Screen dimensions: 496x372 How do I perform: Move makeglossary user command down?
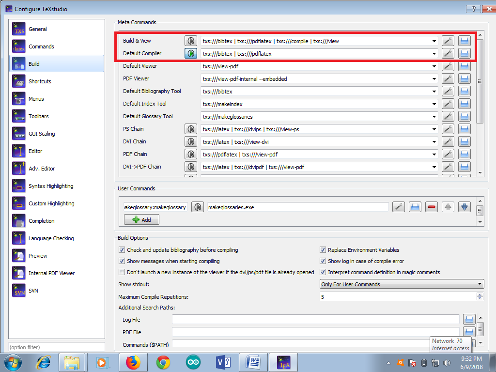click(x=465, y=207)
